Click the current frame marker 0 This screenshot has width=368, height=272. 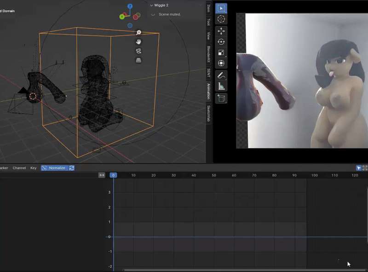[113, 175]
